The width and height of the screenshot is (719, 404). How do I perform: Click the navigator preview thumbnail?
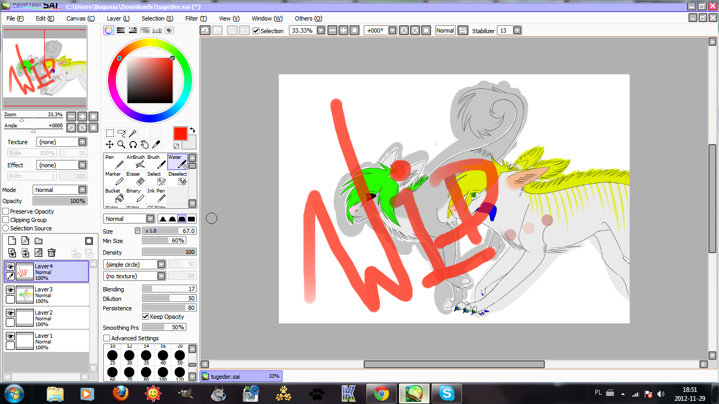coord(45,68)
